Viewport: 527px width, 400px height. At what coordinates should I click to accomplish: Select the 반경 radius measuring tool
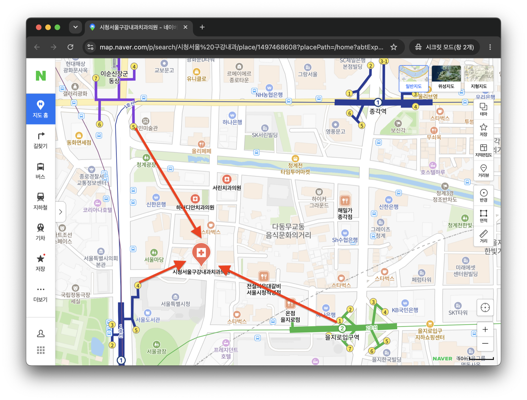484,196
